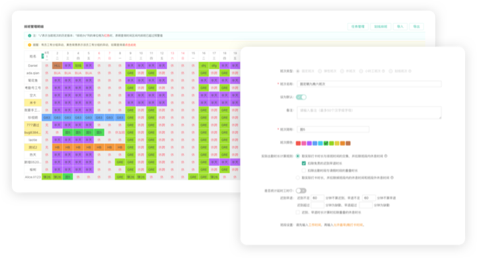Click the orange warning icon in the reminder bar
The image size is (477, 258).
point(30,45)
